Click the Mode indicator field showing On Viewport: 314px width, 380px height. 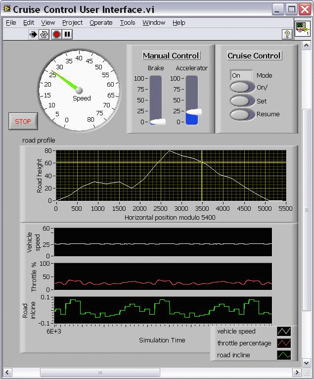tap(241, 75)
